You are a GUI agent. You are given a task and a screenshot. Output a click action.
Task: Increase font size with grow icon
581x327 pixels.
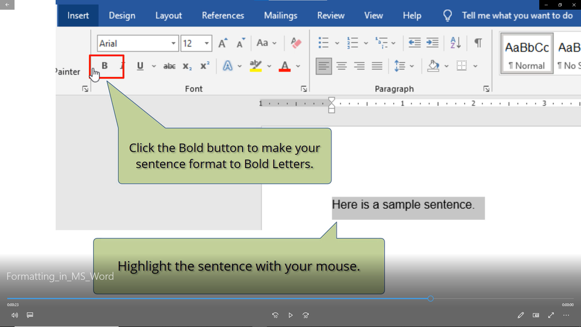[x=223, y=43]
